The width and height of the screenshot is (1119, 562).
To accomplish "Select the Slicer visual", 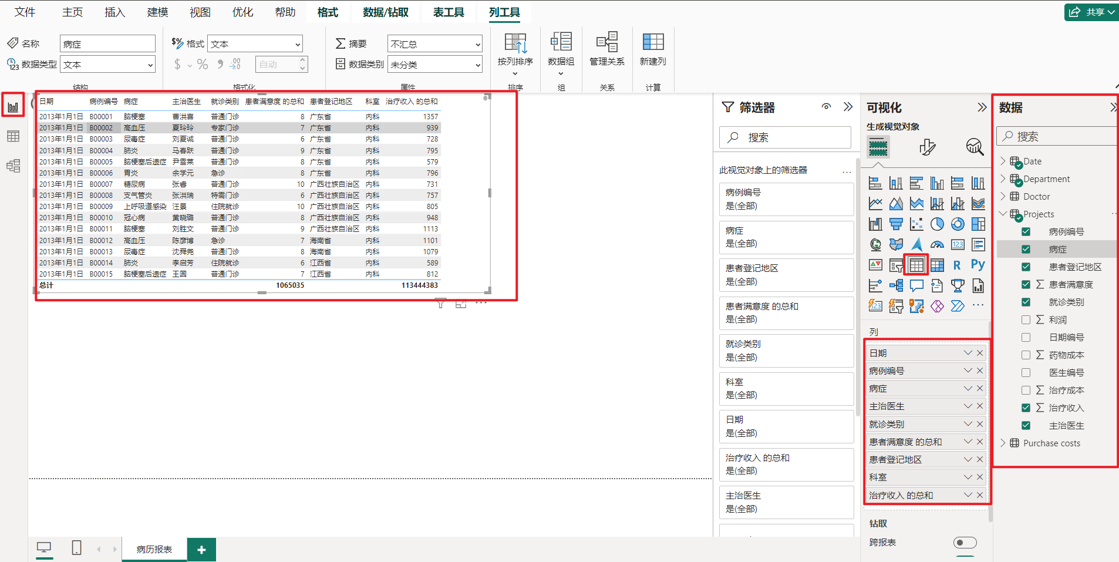I will (x=896, y=265).
